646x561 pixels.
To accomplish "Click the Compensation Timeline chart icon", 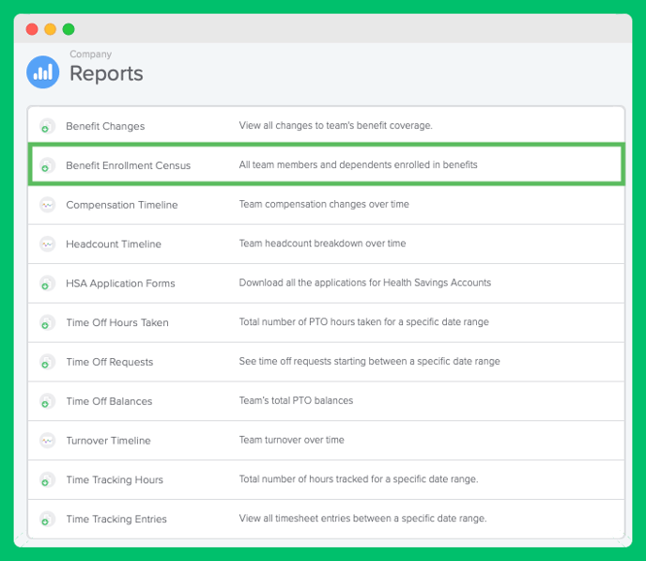I will tap(47, 205).
